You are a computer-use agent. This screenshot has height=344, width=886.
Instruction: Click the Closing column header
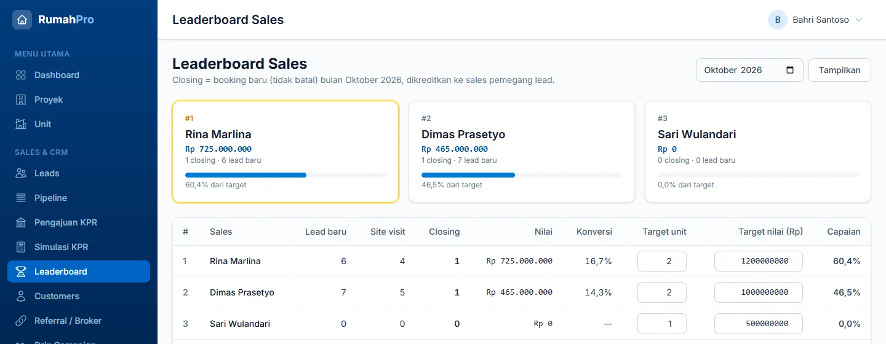point(444,232)
